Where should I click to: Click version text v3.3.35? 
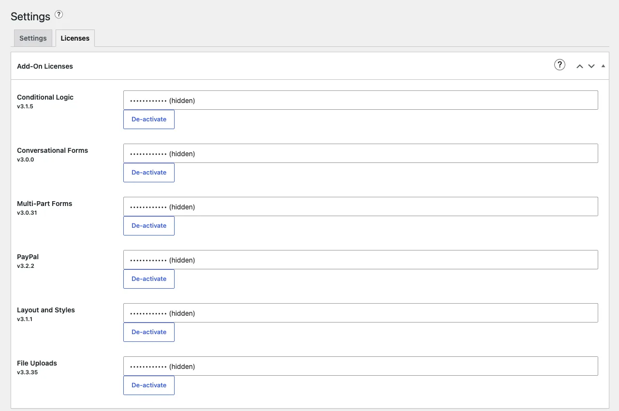(x=27, y=372)
